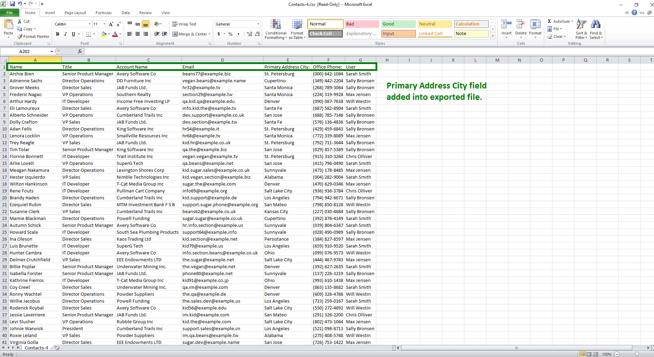Viewport: 654px width, 357px height.
Task: Switch to the Insert tab
Action: pos(50,13)
